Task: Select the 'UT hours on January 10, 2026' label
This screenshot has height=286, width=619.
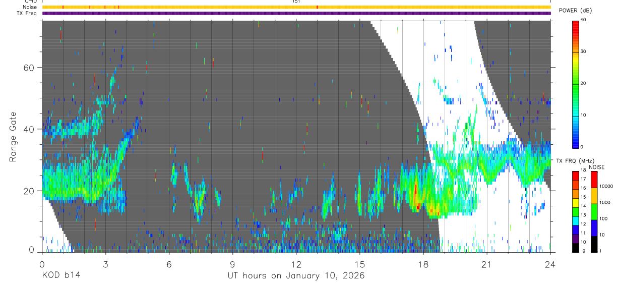Action: pyautogui.click(x=296, y=276)
